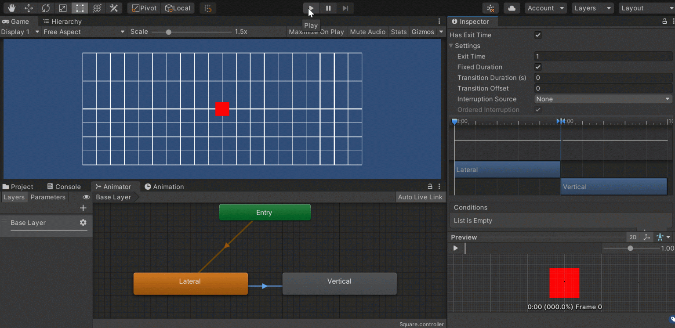This screenshot has width=675, height=328.
Task: Select the Hand tool in toolbar
Action: [x=11, y=8]
